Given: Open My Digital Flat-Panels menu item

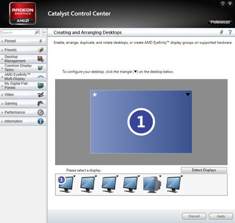Looking at the screenshot, I should tap(23, 85).
